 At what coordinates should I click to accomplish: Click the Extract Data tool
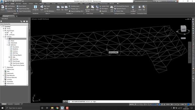(x=119, y=11)
